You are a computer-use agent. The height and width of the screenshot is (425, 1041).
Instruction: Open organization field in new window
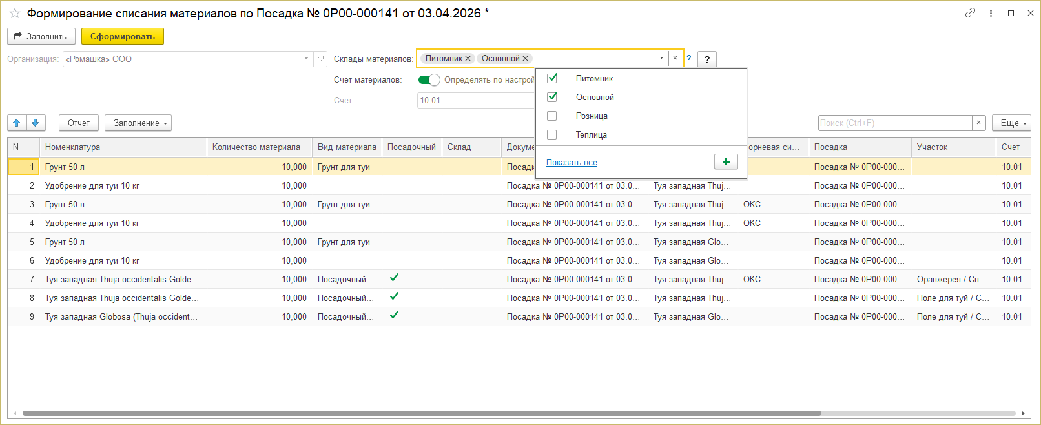click(320, 59)
